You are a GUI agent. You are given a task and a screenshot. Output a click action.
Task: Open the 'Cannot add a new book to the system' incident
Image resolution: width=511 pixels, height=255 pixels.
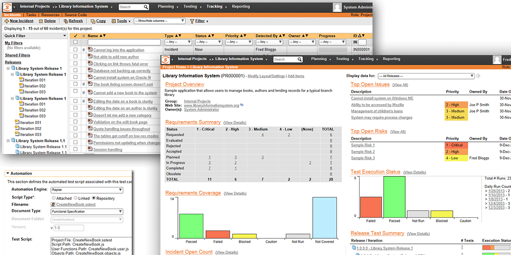tap(125, 93)
